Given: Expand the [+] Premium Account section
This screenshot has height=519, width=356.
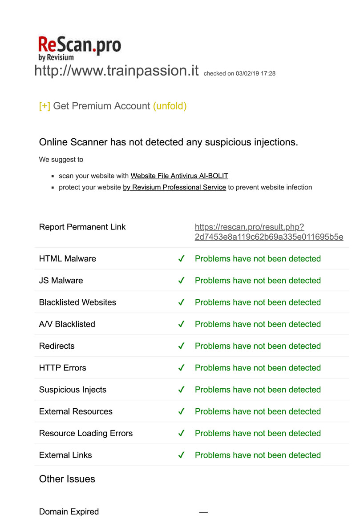Looking at the screenshot, I should pos(44,106).
